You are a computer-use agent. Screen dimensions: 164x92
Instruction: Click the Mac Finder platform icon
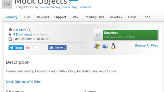tap(105, 46)
